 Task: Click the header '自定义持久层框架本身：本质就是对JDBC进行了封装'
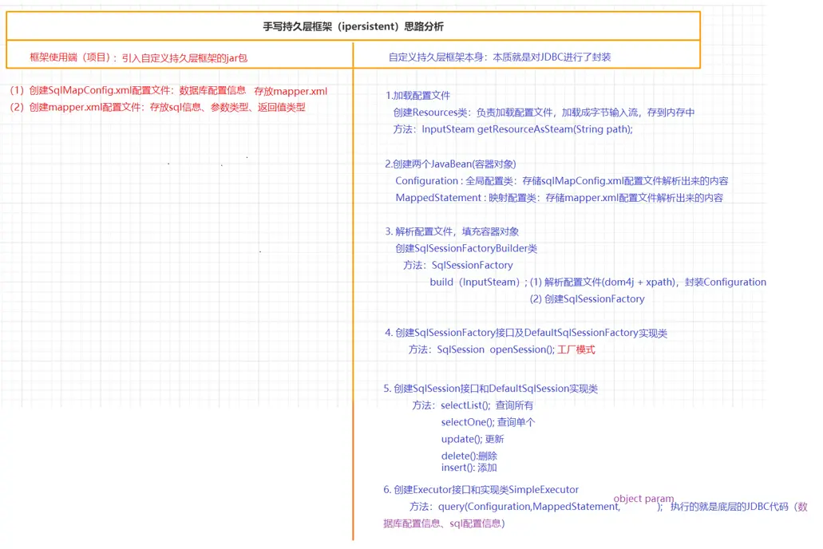[x=499, y=57]
